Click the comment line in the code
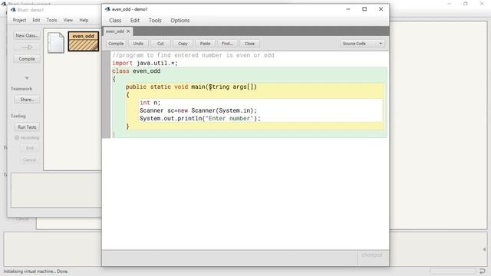The width and height of the screenshot is (491, 276). click(x=193, y=55)
